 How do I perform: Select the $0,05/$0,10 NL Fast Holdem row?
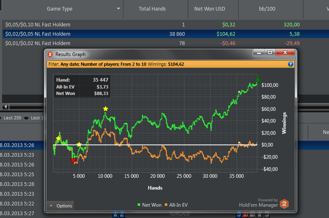[38, 25]
